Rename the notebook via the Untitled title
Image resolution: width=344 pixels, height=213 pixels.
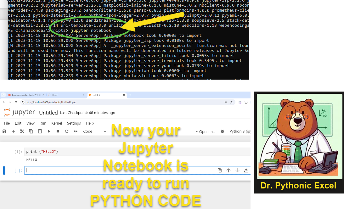(x=48, y=113)
